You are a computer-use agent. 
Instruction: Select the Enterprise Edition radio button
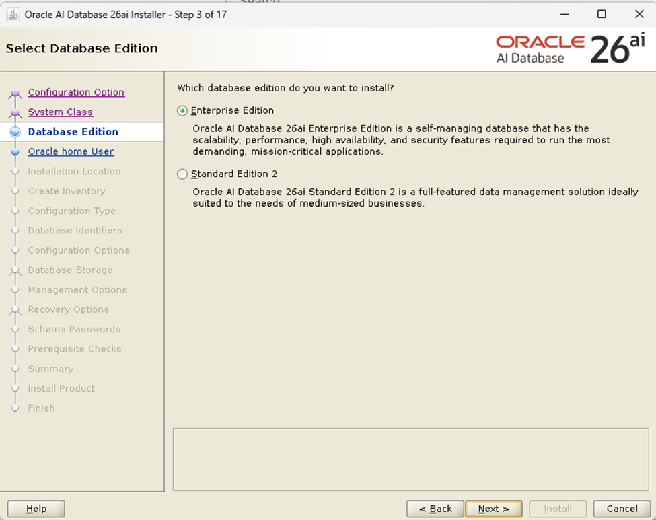coord(182,111)
